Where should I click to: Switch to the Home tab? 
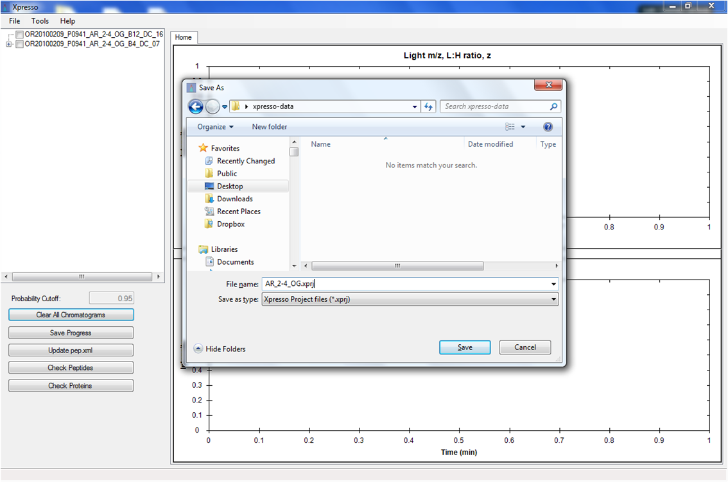point(184,37)
